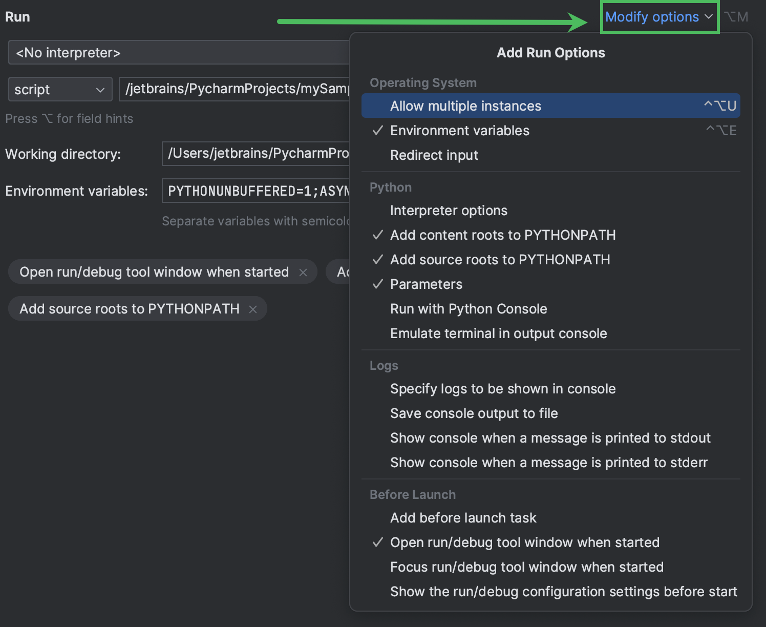
Task: Add a before launch task
Action: point(463,517)
